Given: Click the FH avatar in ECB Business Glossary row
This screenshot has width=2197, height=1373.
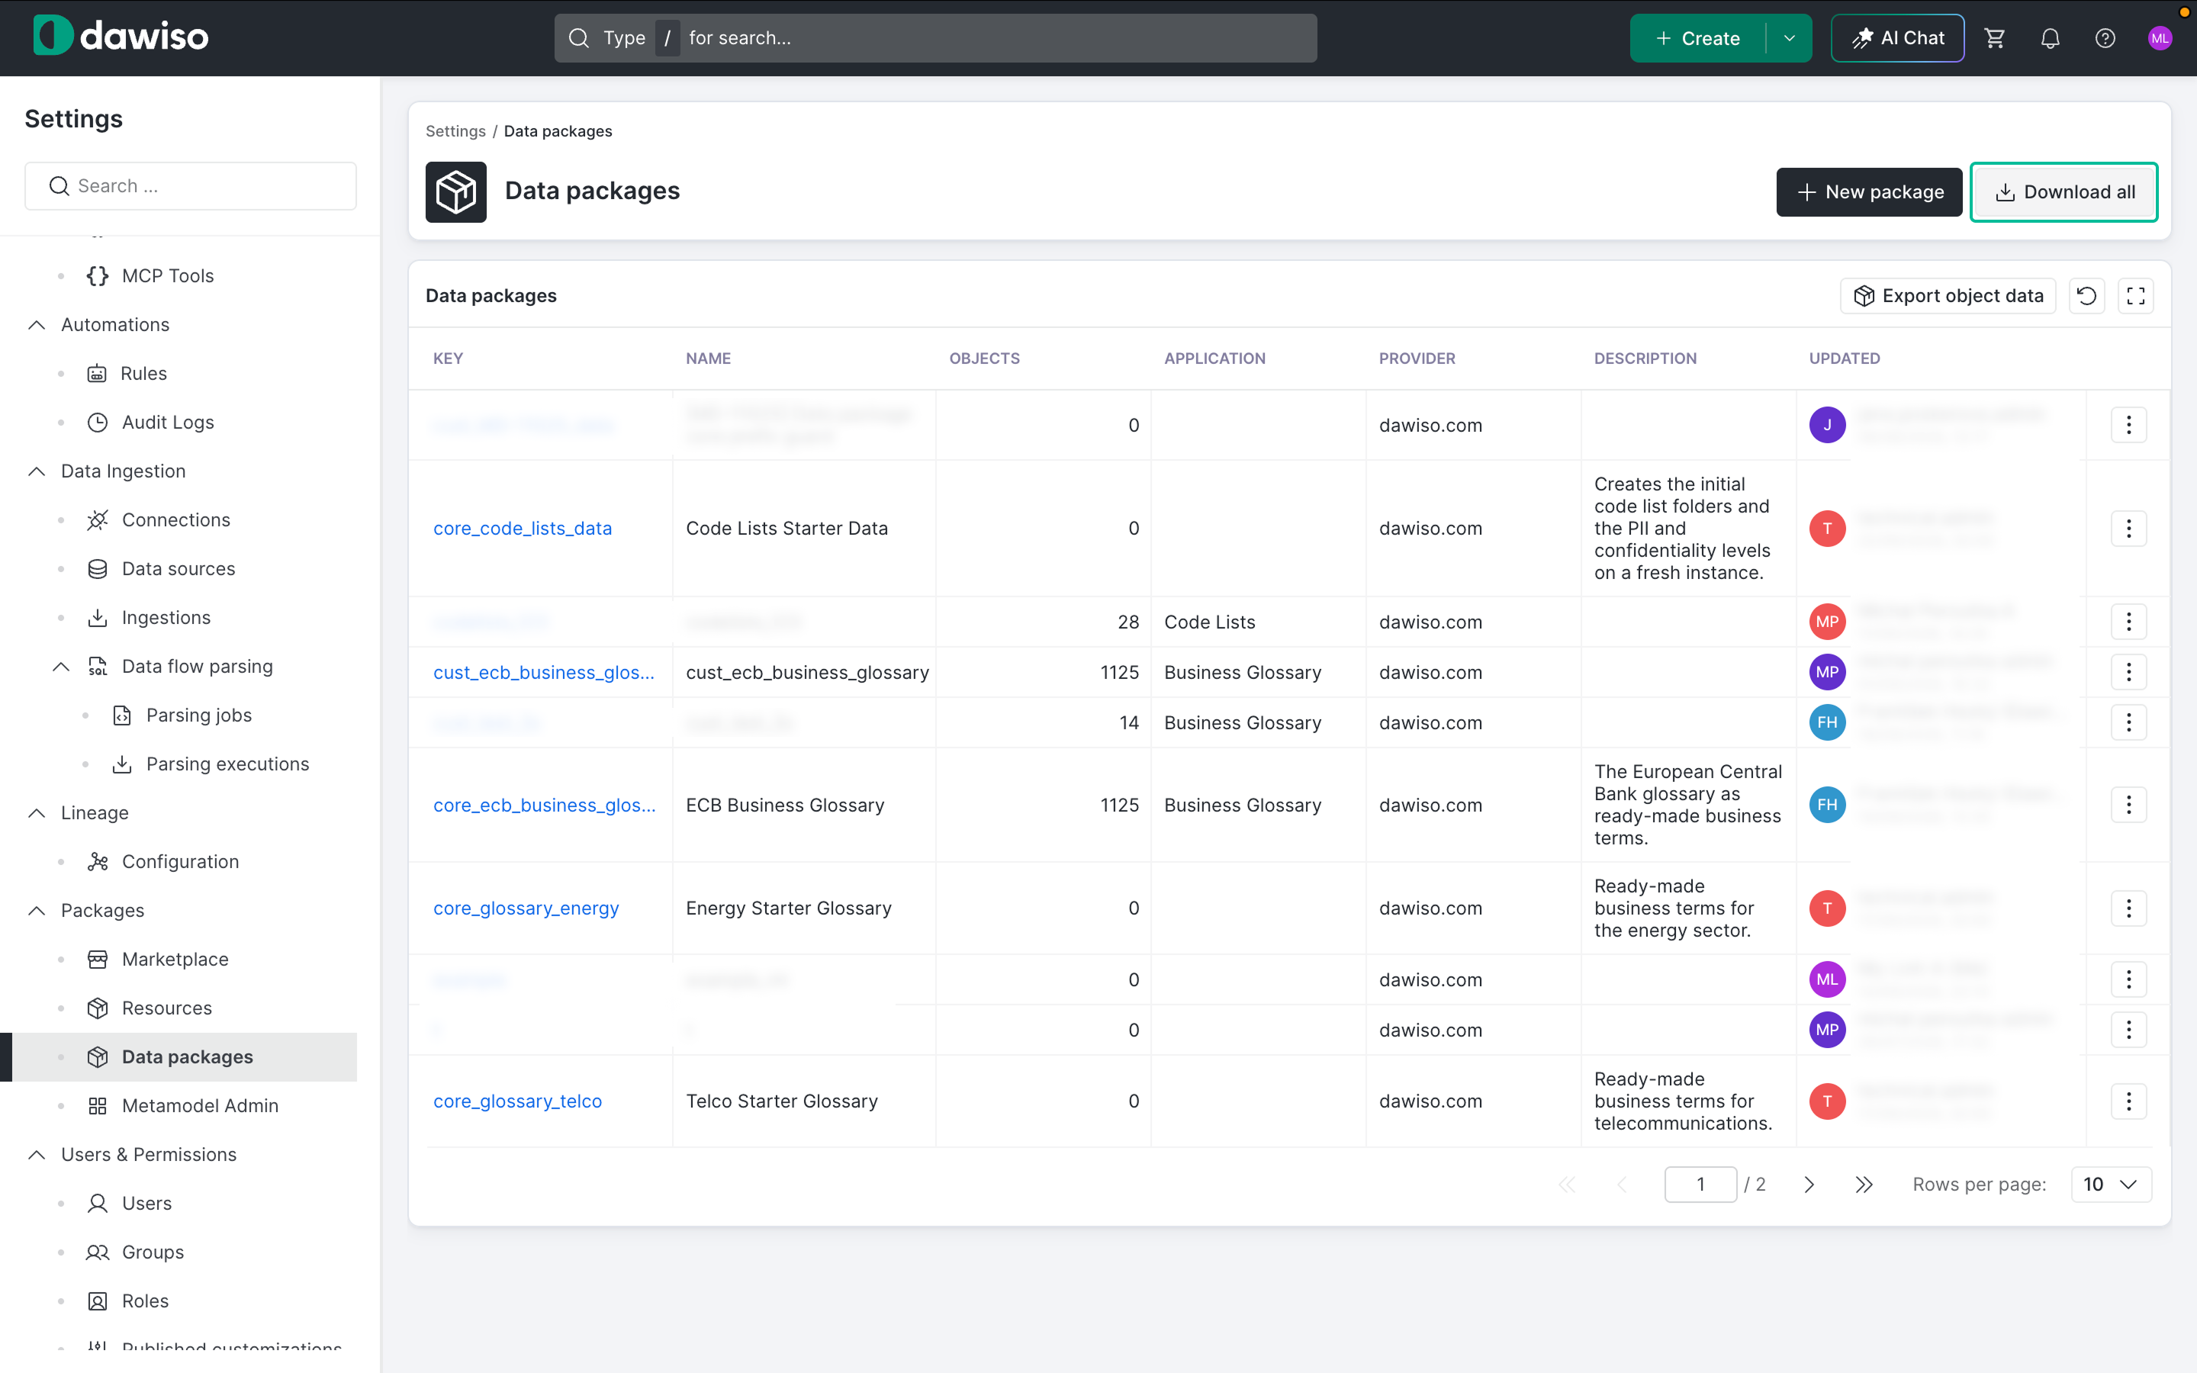Looking at the screenshot, I should [x=1826, y=805].
